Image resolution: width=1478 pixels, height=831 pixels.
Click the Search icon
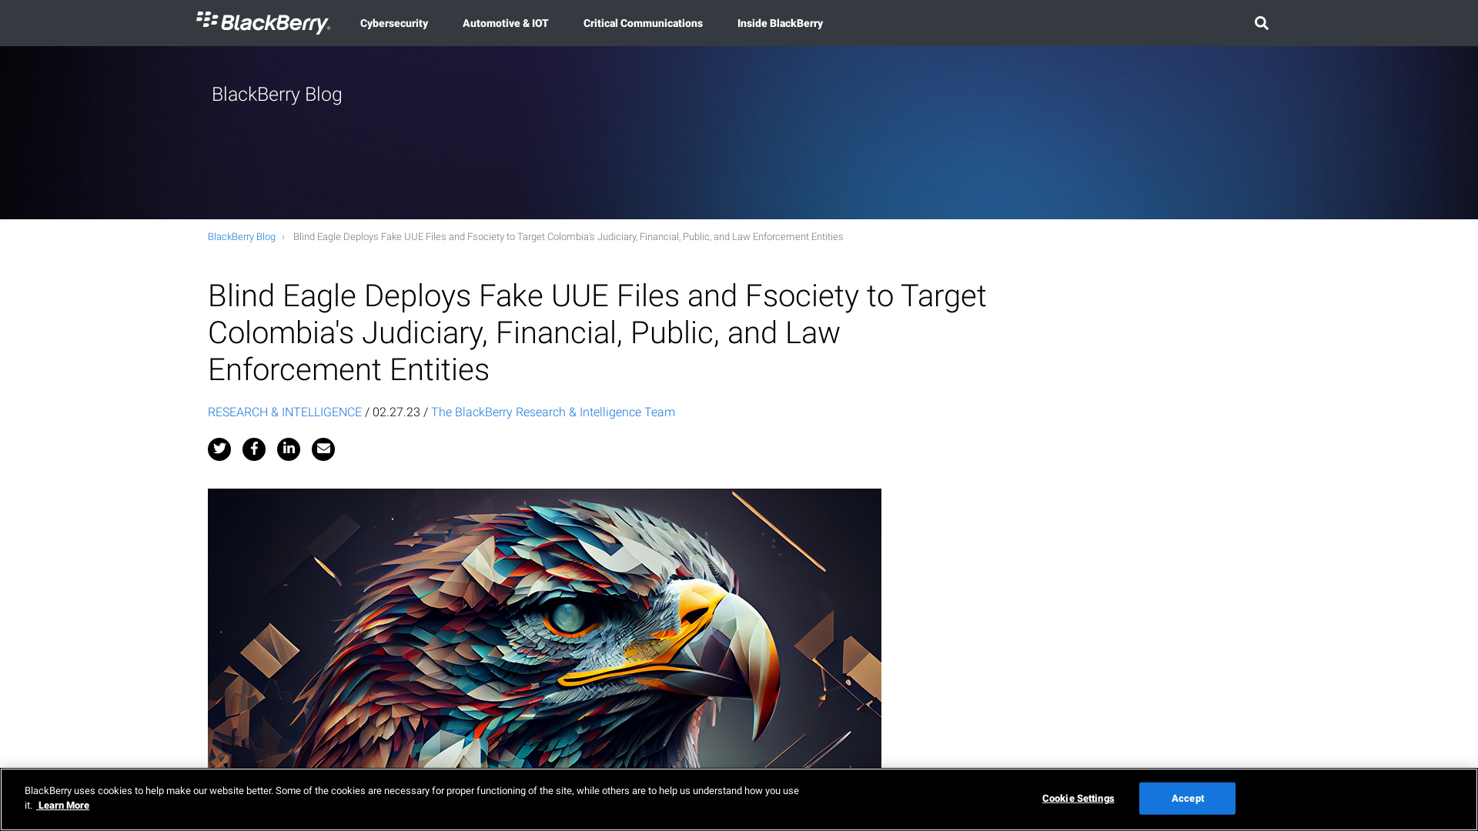click(1262, 22)
